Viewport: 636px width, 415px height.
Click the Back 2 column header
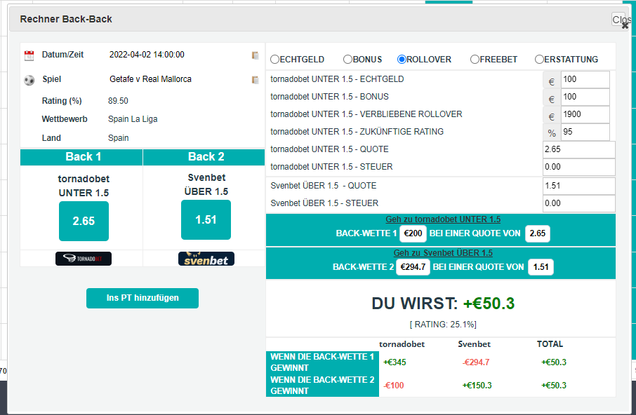pyautogui.click(x=204, y=157)
